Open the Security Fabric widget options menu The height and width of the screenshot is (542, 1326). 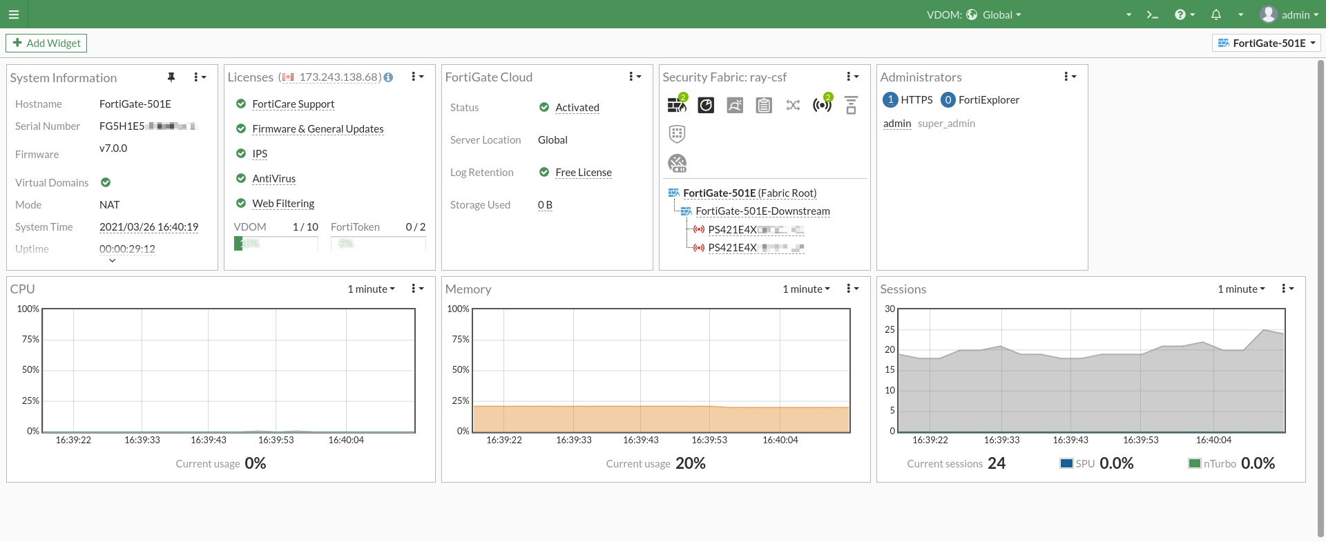(852, 77)
